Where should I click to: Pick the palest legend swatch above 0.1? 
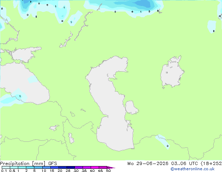point(6,167)
